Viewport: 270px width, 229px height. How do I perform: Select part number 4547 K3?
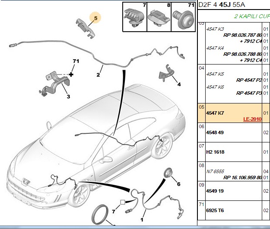pos(215,29)
